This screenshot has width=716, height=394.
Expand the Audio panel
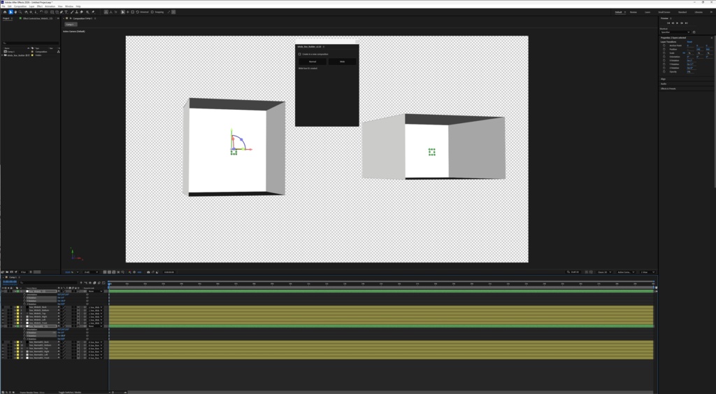664,84
